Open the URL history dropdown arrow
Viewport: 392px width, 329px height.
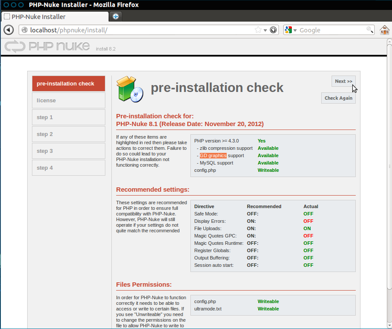click(x=265, y=30)
